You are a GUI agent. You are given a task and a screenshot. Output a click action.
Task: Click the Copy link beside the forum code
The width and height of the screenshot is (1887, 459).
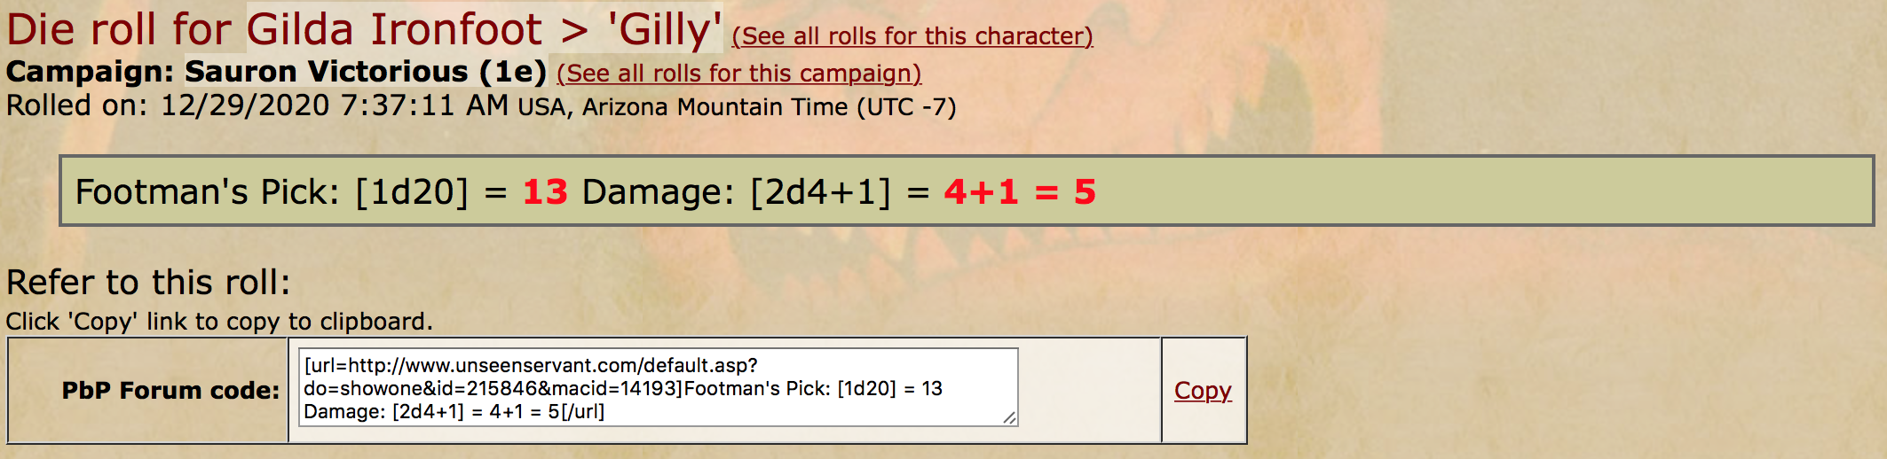pos(1203,390)
